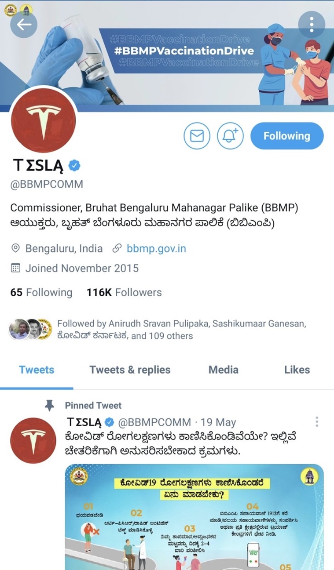
Task: Open the COVID symptoms infographic image
Action: (195, 517)
